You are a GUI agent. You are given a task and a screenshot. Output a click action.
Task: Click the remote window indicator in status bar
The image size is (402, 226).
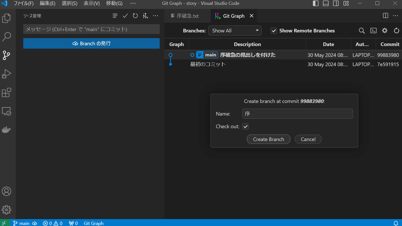pyautogui.click(x=4, y=223)
